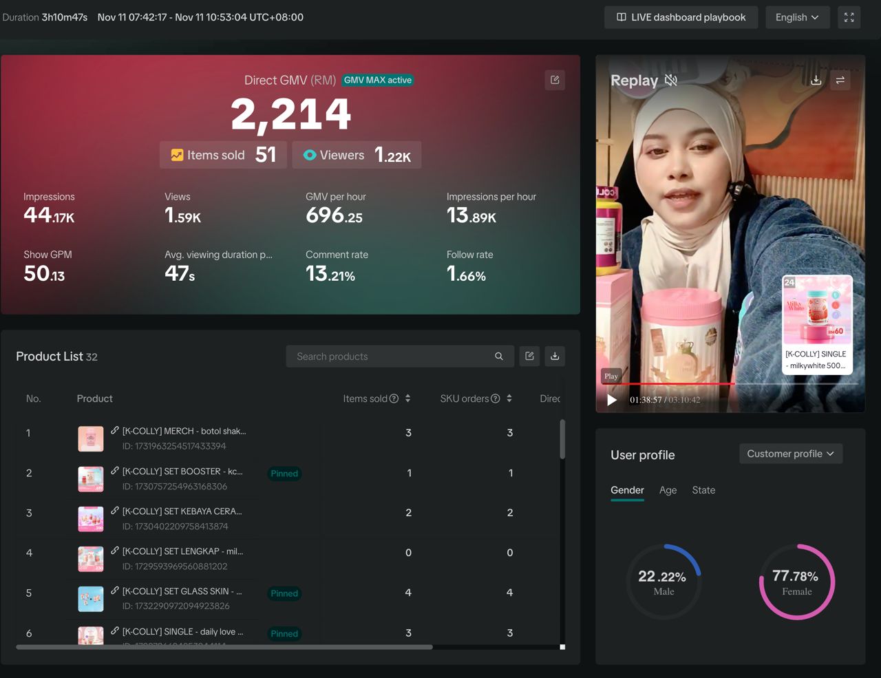Download the replay video
The width and height of the screenshot is (881, 678).
(816, 81)
